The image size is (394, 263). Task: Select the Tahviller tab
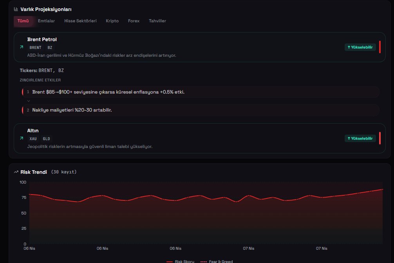pos(157,21)
